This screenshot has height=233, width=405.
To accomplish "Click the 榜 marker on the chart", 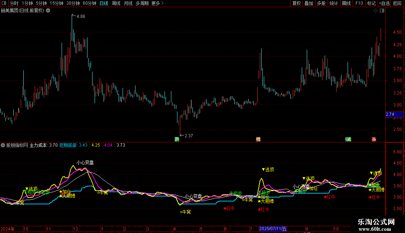I will click(x=258, y=139).
